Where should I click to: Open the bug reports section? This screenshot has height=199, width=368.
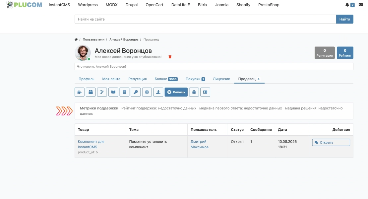194,92
